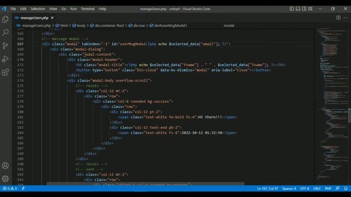
Task: Open Source Control view
Action: (x=5, y=45)
